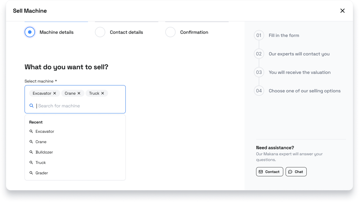Click the envelope icon on Contact button
The width and height of the screenshot is (359, 202).
(261, 172)
